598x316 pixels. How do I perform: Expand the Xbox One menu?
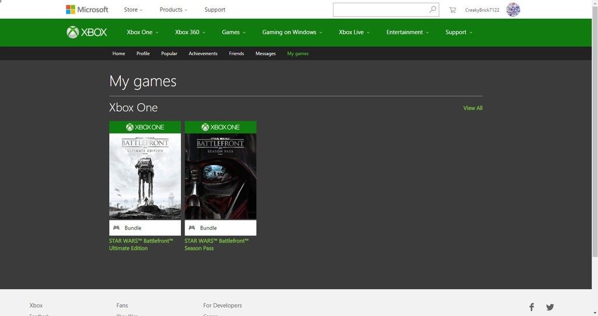(x=142, y=33)
